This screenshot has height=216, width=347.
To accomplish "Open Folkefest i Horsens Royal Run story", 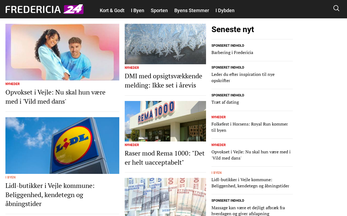I will pos(250,127).
